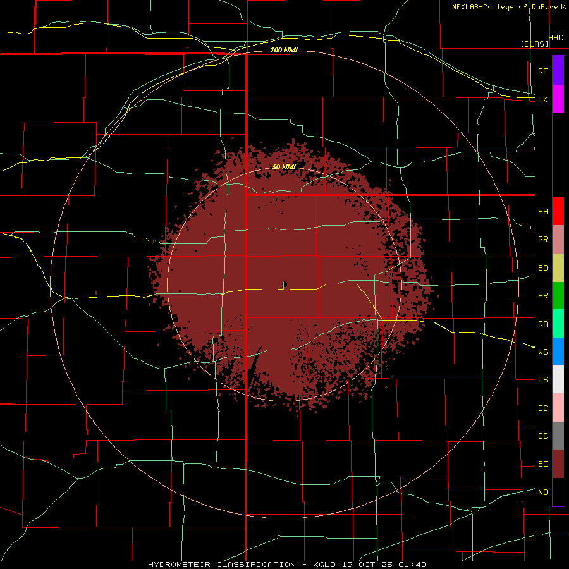Click the HHC product code text

pyautogui.click(x=556, y=38)
